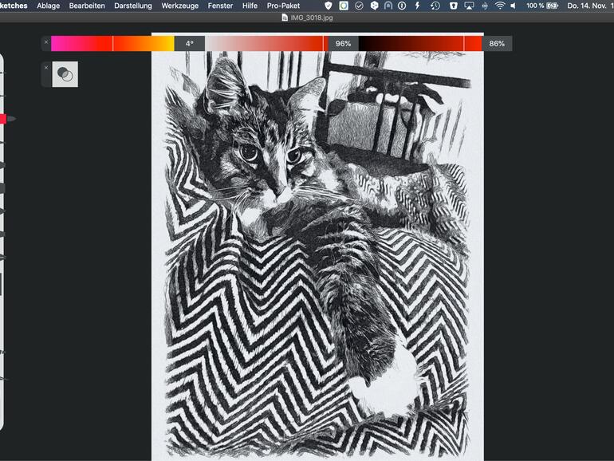Open the Werkzeuge menu
This screenshot has height=461, width=614.
coord(179,6)
